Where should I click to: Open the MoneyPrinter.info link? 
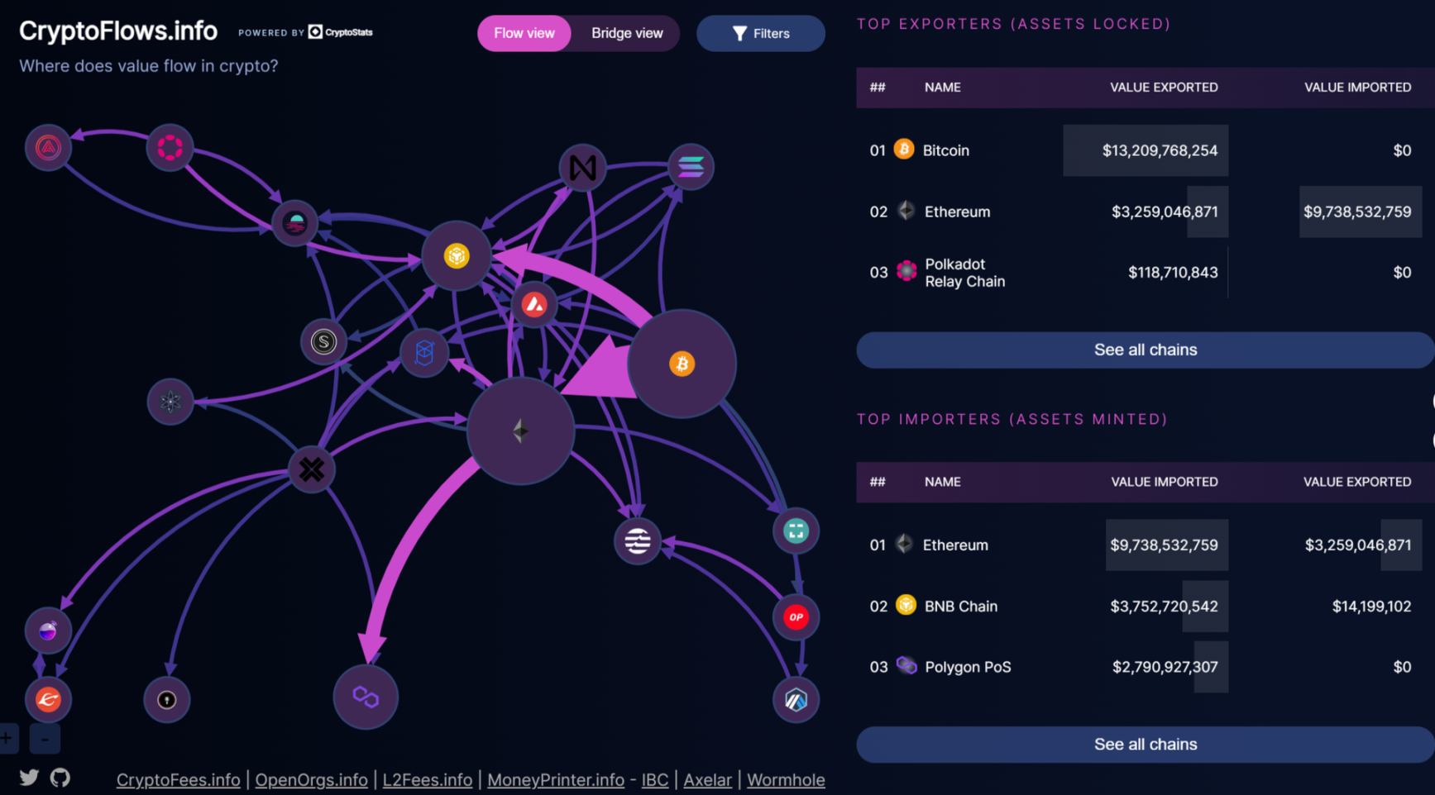pyautogui.click(x=556, y=779)
